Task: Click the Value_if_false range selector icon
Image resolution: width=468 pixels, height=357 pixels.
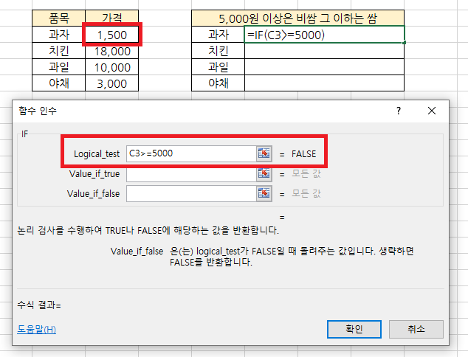Action: [264, 193]
